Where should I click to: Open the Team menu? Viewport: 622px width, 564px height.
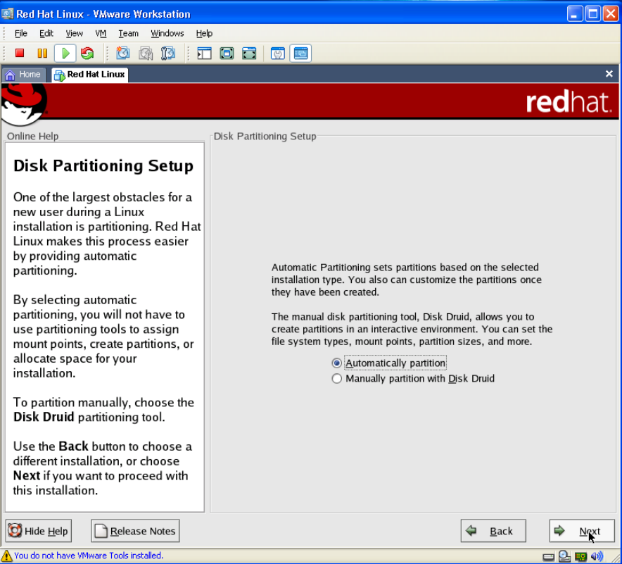(x=128, y=33)
